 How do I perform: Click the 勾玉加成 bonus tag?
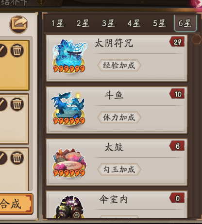coord(119,170)
